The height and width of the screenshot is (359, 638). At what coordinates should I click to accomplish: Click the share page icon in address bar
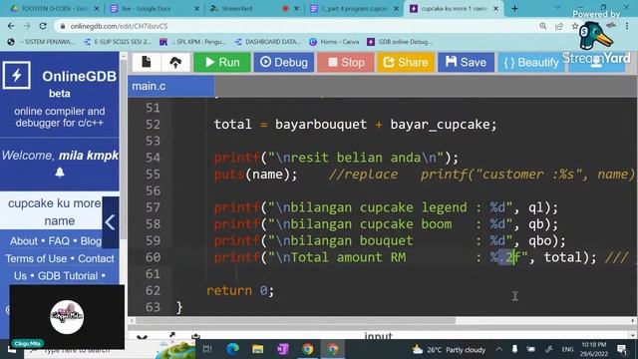[559, 26]
